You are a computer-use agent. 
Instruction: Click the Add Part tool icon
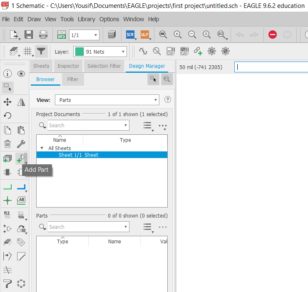coord(21,158)
